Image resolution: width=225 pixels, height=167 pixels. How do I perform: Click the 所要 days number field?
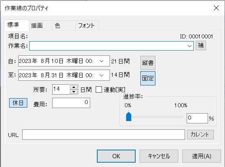tap(61, 89)
